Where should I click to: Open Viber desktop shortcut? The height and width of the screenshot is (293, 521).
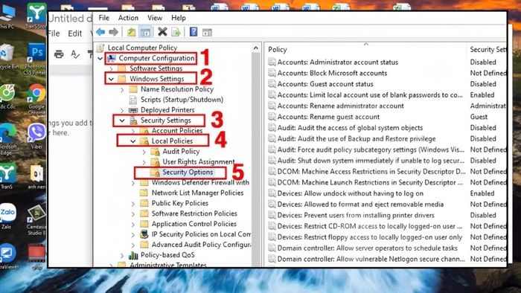point(36,136)
